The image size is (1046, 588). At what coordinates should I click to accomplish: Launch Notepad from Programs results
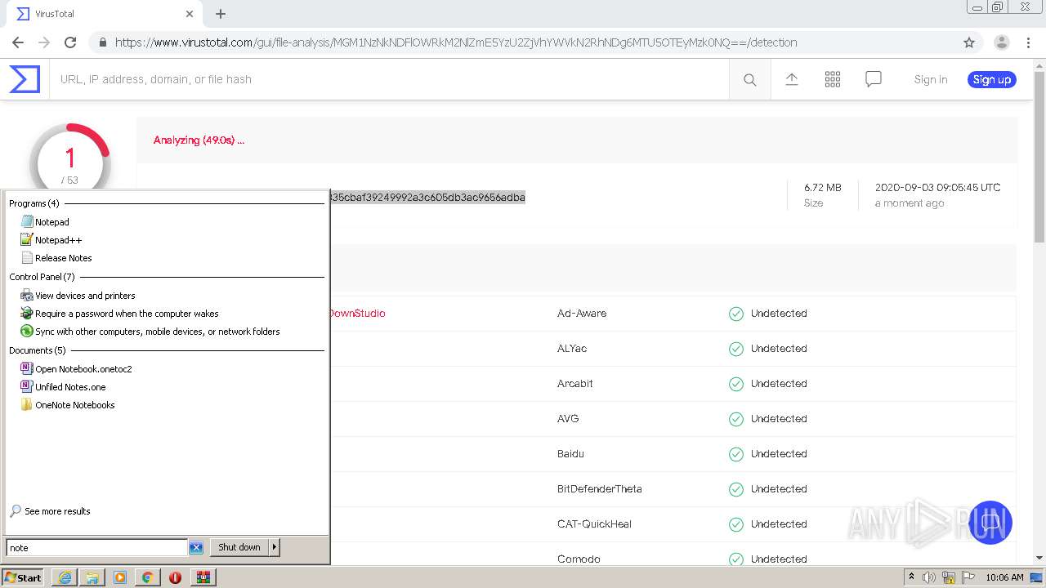pos(51,222)
